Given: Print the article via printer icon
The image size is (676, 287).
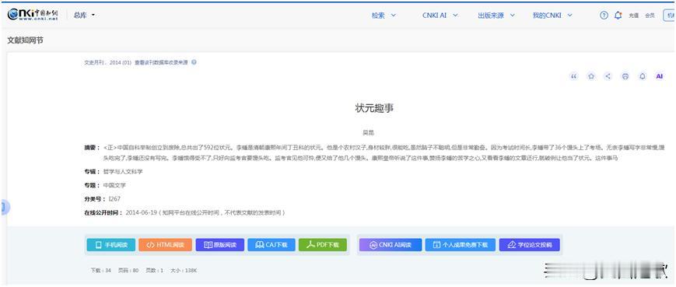Looking at the screenshot, I should click(x=625, y=76).
